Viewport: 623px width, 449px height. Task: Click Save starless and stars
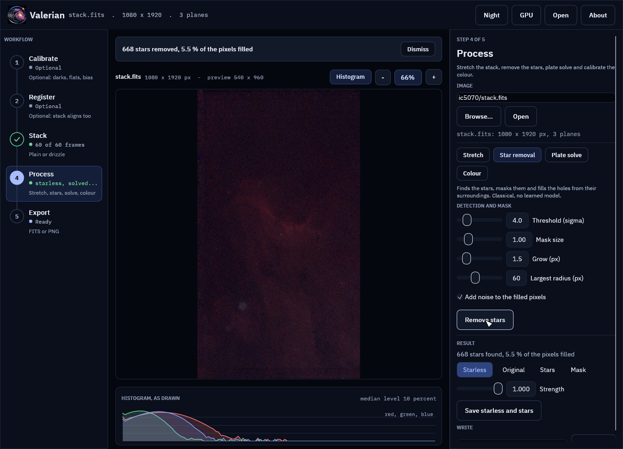click(499, 411)
